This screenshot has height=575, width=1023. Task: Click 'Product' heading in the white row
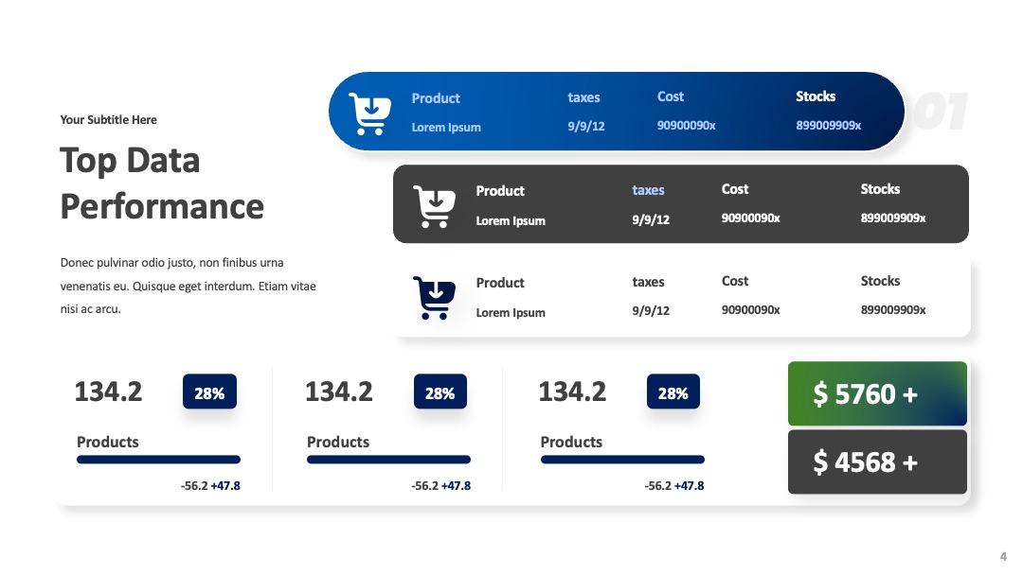(500, 283)
